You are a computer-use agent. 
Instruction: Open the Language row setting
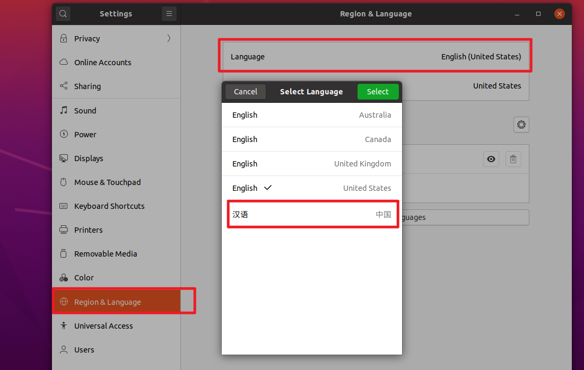click(376, 57)
